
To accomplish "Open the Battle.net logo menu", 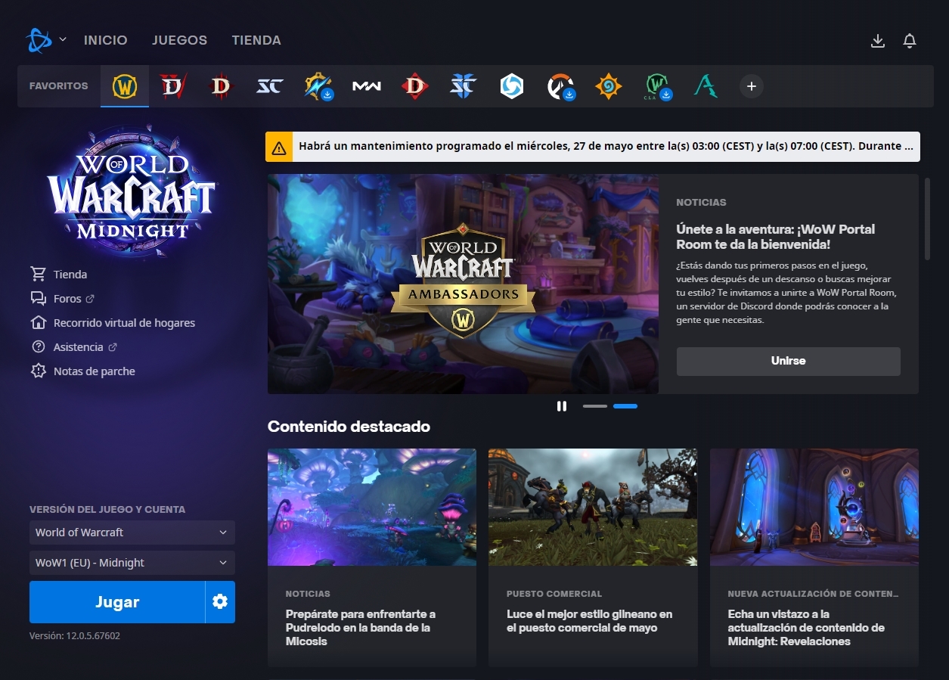I will [38, 40].
